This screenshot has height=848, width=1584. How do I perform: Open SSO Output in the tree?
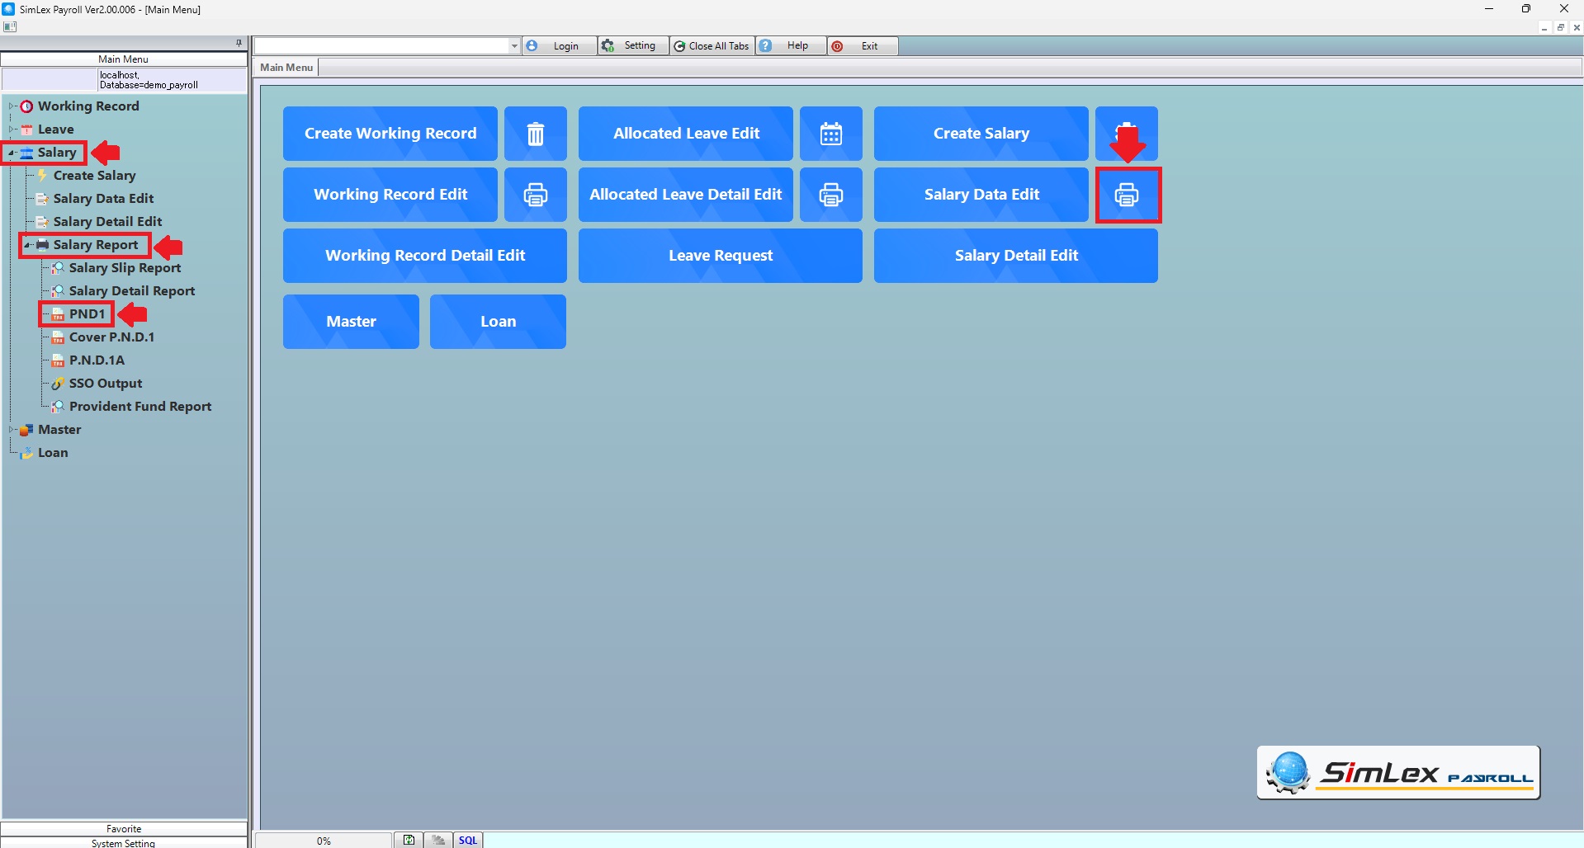(x=105, y=384)
